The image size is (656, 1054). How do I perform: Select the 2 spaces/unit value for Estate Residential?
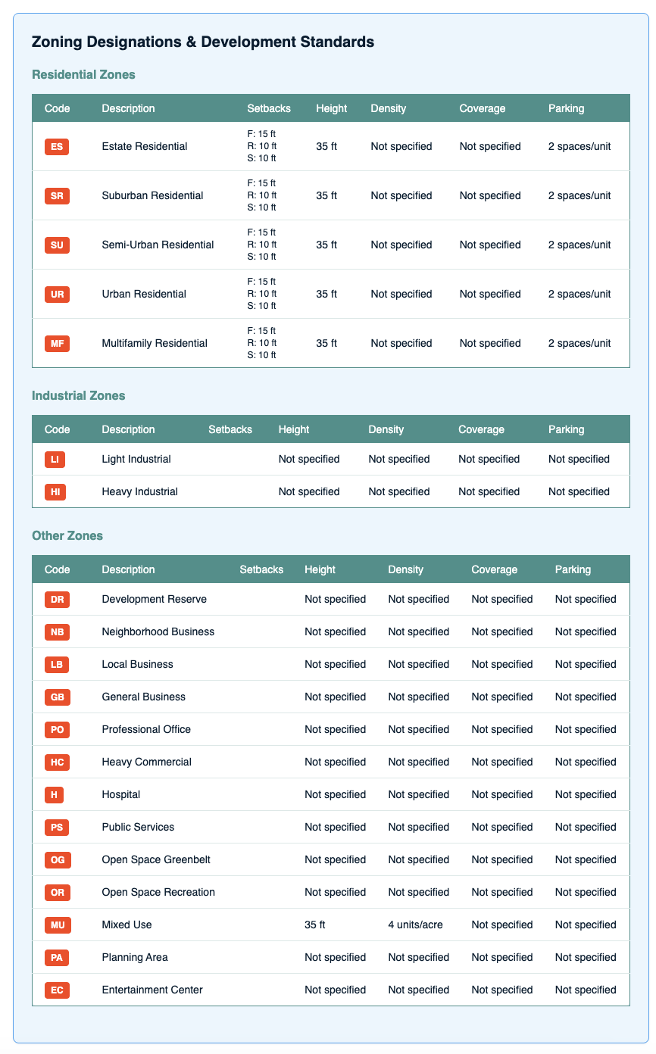click(579, 146)
